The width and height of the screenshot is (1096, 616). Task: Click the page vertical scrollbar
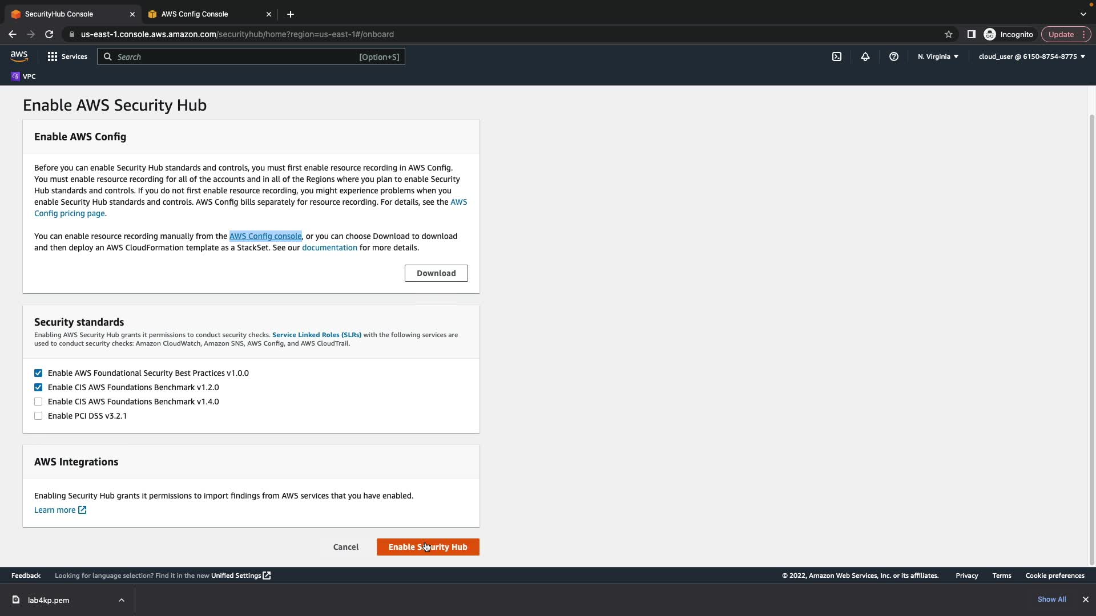(x=1091, y=337)
